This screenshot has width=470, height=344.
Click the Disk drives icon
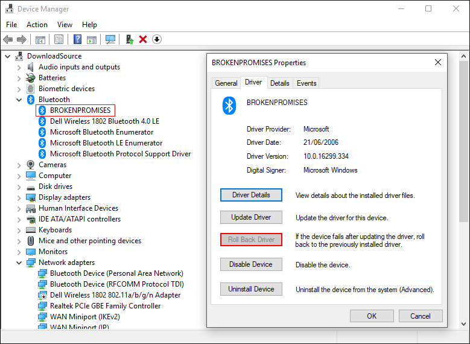click(x=31, y=187)
